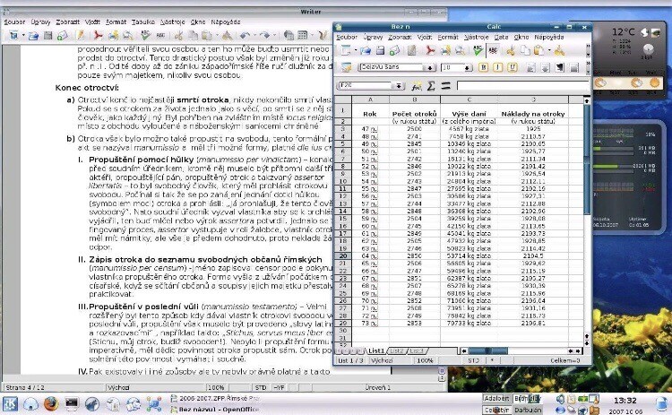This screenshot has height=415, width=672.
Task: Click the Send document by email icon in Calc
Action: pyautogui.click(x=394, y=51)
